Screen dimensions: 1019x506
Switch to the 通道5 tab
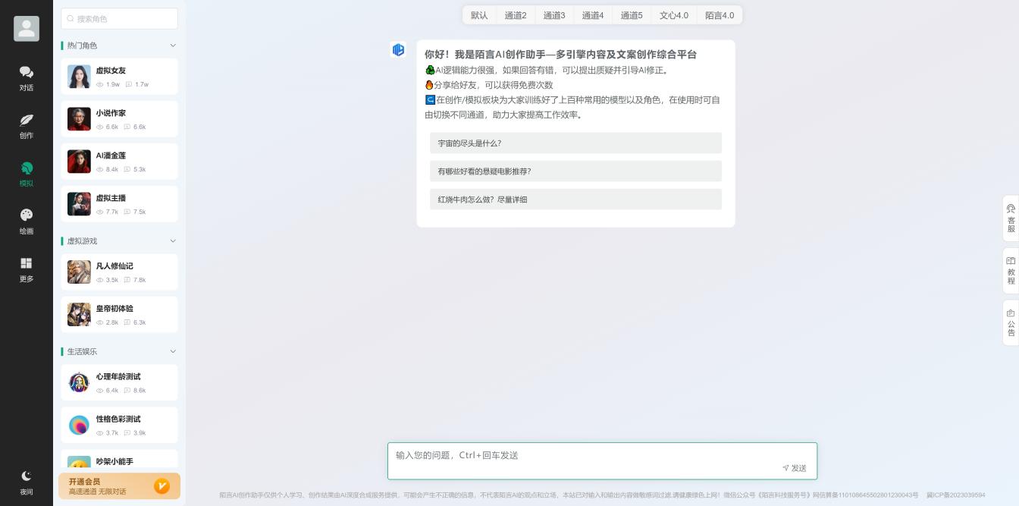coord(632,15)
